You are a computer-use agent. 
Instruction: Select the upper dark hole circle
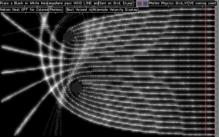[68, 37]
